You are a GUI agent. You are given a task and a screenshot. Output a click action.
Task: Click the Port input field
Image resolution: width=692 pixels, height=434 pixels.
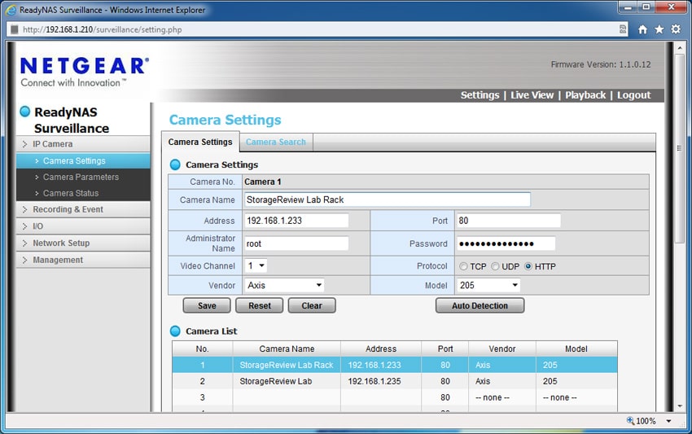tap(509, 221)
